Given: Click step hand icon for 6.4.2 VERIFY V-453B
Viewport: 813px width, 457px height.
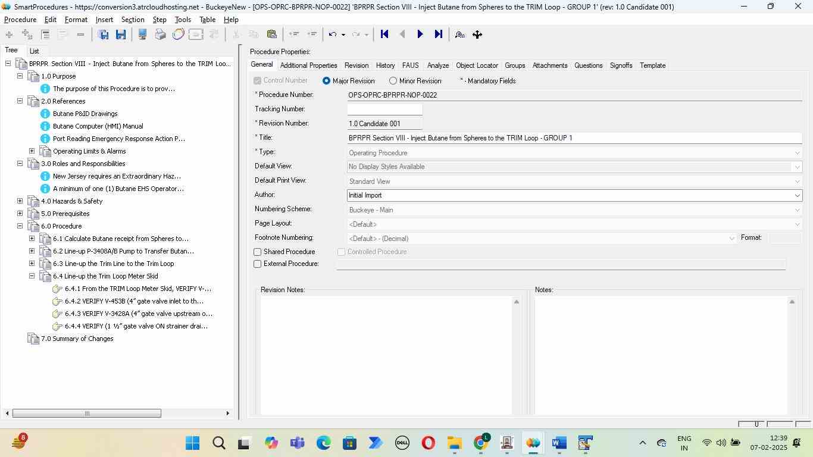Looking at the screenshot, I should pyautogui.click(x=57, y=301).
